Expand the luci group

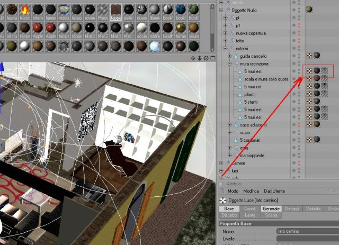[221, 170]
